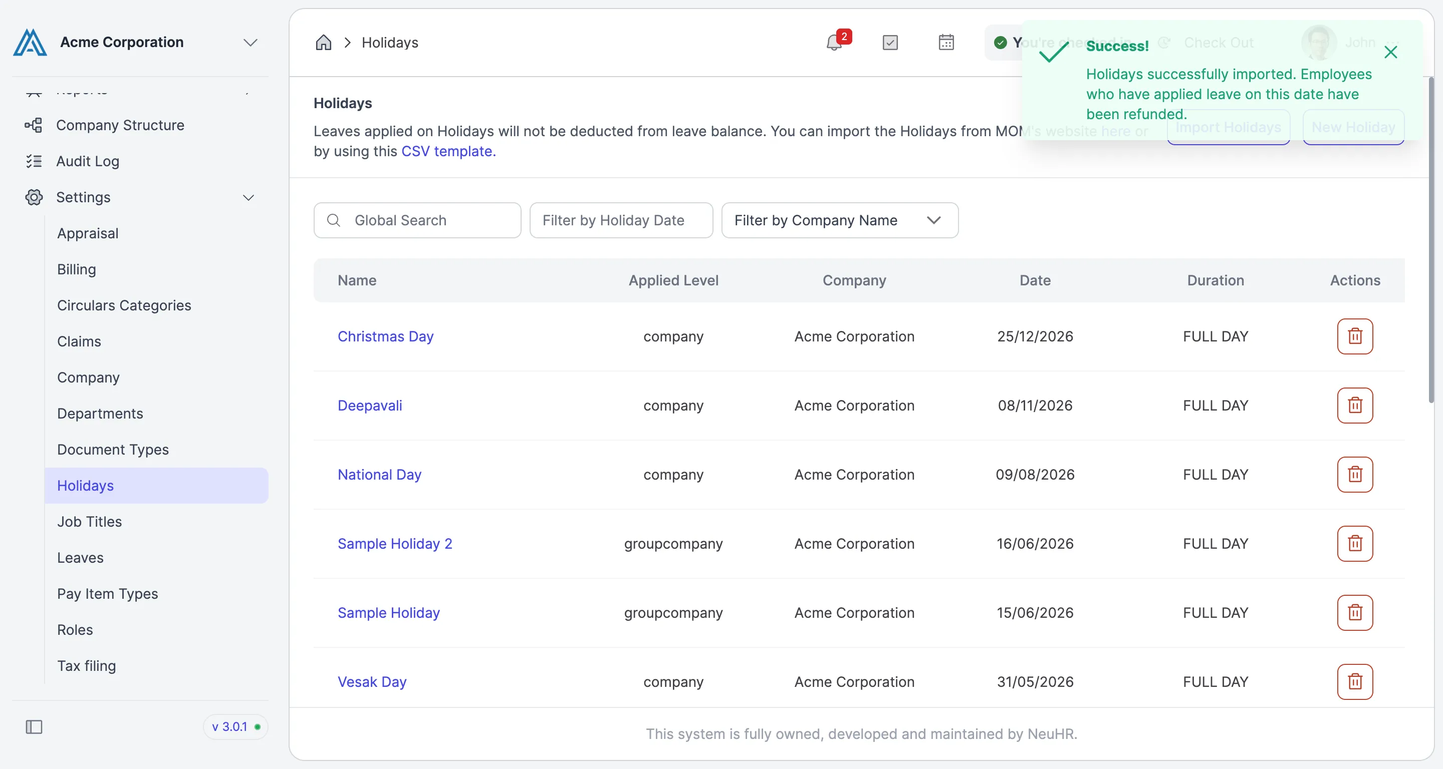The height and width of the screenshot is (769, 1443).
Task: Open the Vesak Day holiday
Action: 372,682
